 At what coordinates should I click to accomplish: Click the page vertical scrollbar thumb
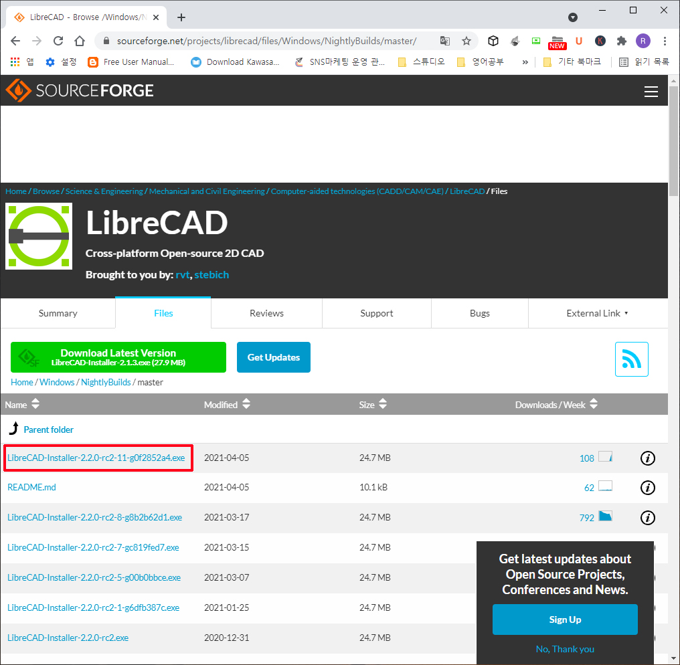click(x=673, y=141)
